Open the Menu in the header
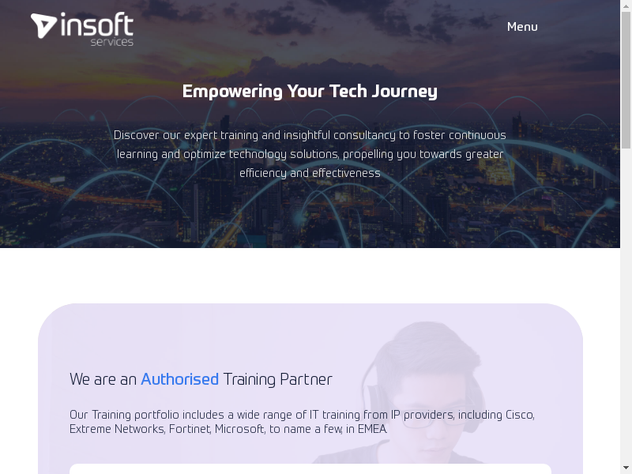 tap(522, 27)
